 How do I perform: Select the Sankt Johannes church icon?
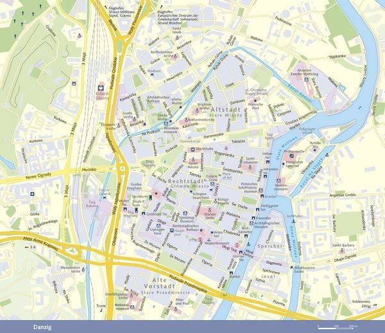(x=250, y=167)
